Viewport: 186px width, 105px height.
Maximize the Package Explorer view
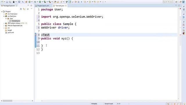click(31, 6)
